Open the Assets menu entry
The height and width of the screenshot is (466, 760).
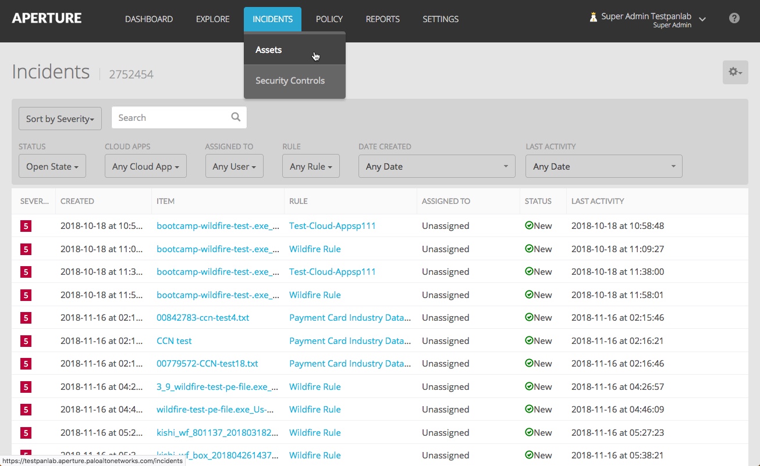click(x=268, y=50)
